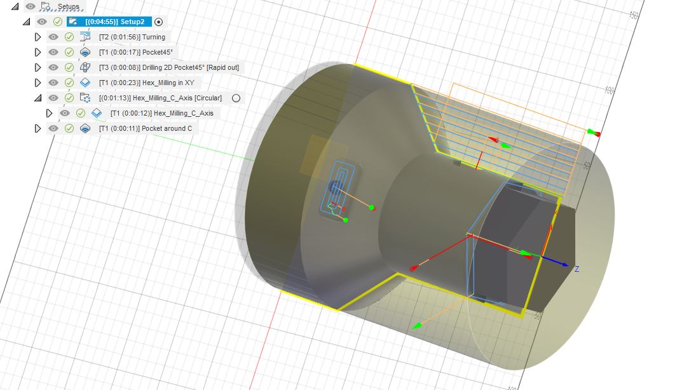Image resolution: width=689 pixels, height=390 pixels.
Task: Hide the Drilling 2D Pocket45° toolpath
Action: pos(53,67)
